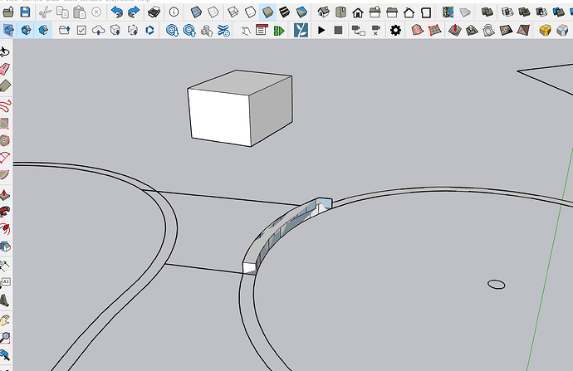Image resolution: width=573 pixels, height=371 pixels.
Task: Select Iso view house icon
Action: (323, 12)
